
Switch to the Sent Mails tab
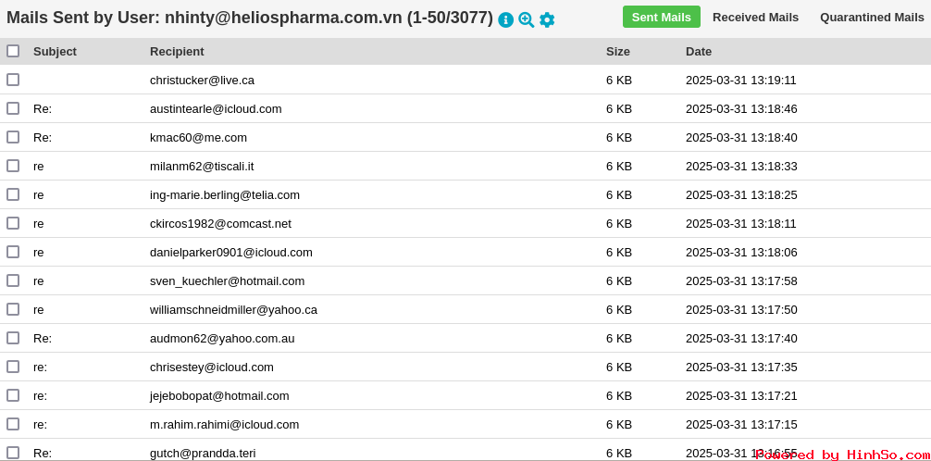click(662, 18)
